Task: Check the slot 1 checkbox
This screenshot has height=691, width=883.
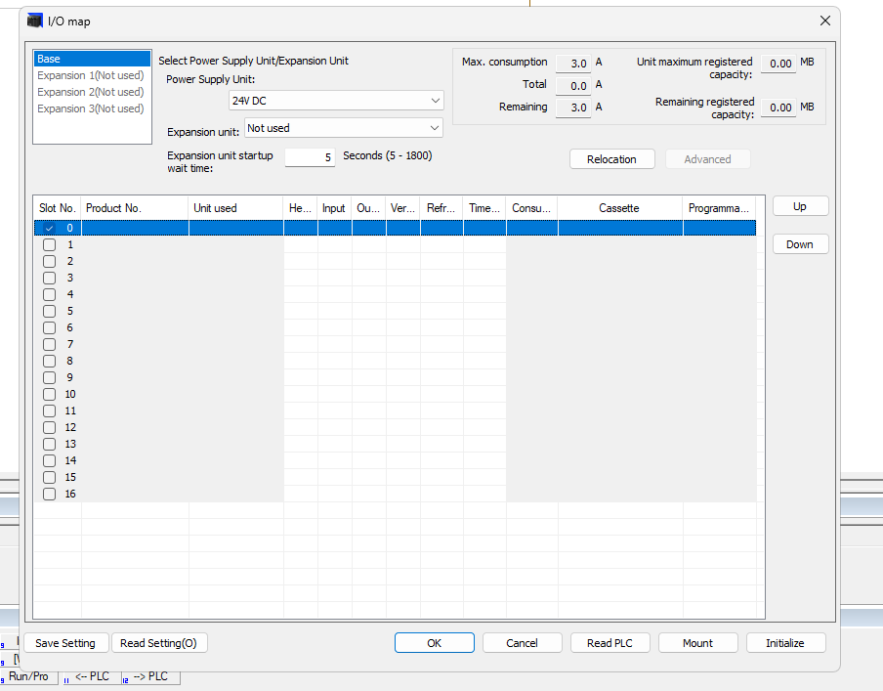Action: [x=50, y=244]
